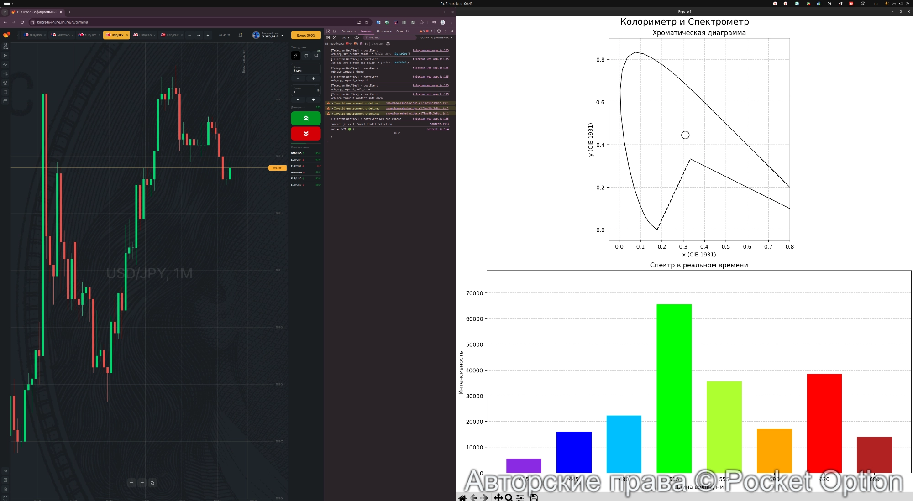Clear console with the circle-slash icon
The height and width of the screenshot is (501, 913).
(x=334, y=37)
